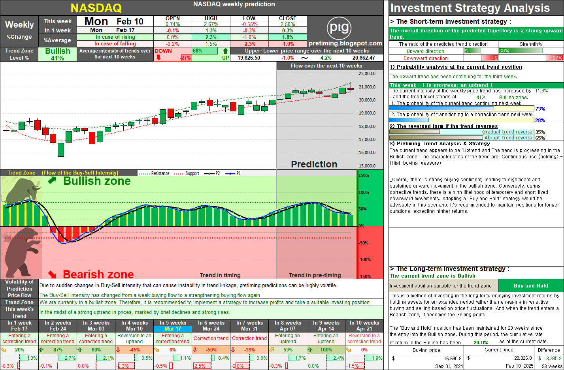The height and width of the screenshot is (370, 564).
Task: Click the arrow icon beside 20% for Feb 17
Action: click(4, 350)
